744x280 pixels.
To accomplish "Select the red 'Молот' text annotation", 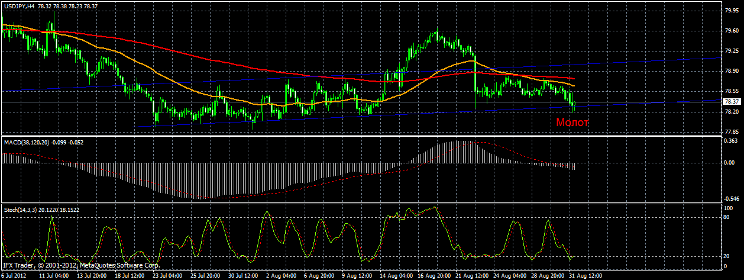I will 572,123.
